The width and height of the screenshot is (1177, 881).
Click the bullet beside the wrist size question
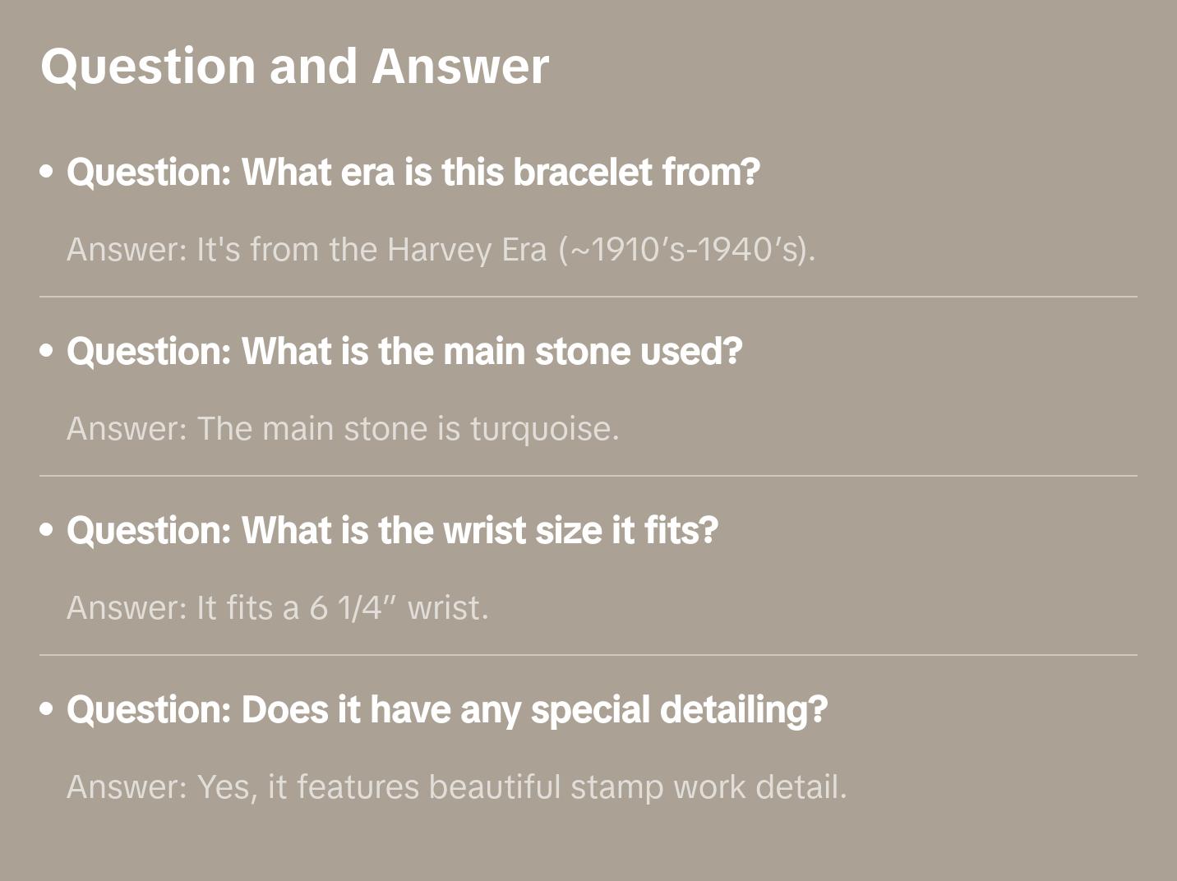pos(47,530)
